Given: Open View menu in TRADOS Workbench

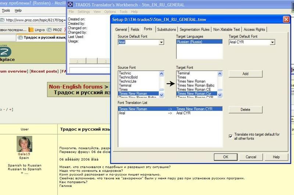Looking at the screenshot, I should tap(97, 12).
